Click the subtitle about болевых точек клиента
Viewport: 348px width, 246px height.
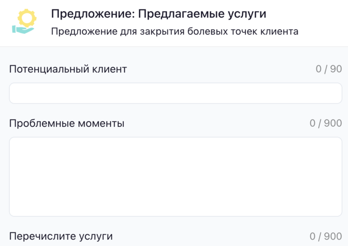174,32
